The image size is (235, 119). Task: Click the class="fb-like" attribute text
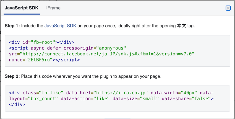43,93
